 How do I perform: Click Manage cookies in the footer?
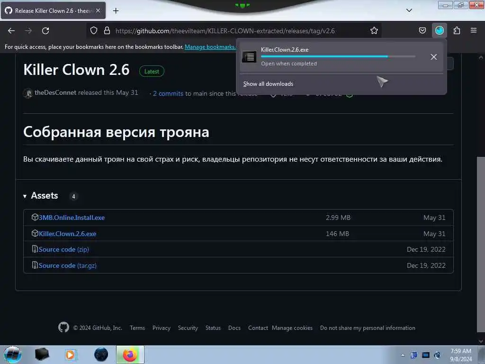tap(292, 328)
